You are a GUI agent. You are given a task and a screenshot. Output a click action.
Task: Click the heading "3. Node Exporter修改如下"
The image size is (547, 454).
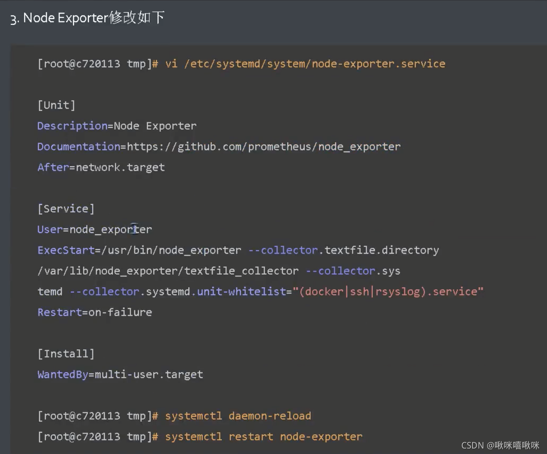(87, 18)
